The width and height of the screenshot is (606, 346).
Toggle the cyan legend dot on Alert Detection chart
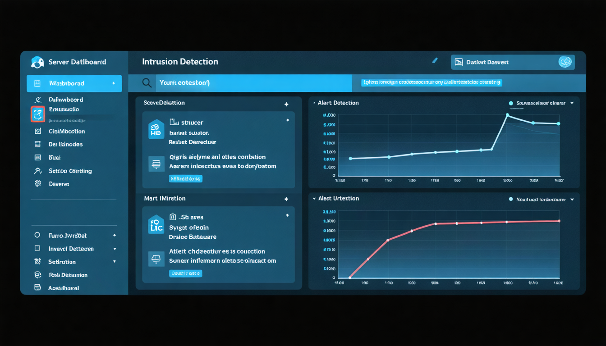pyautogui.click(x=511, y=103)
